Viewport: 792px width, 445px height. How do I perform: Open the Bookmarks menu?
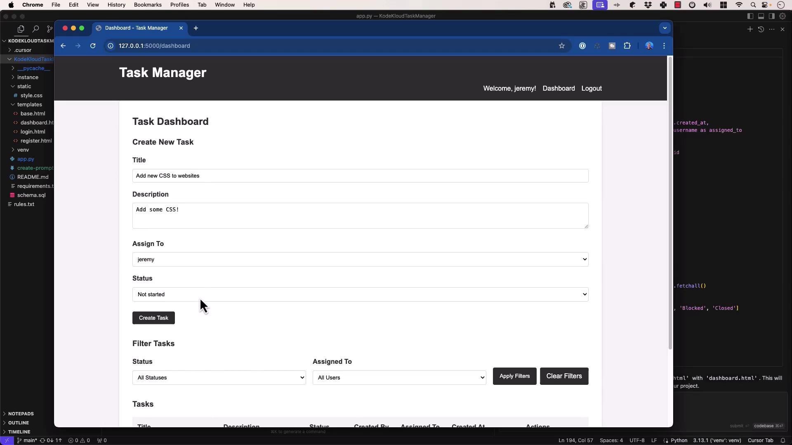[x=147, y=5]
